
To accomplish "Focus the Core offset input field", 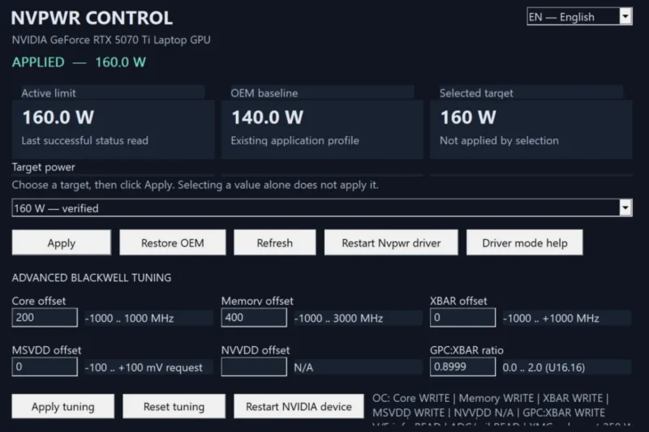I will [45, 318].
